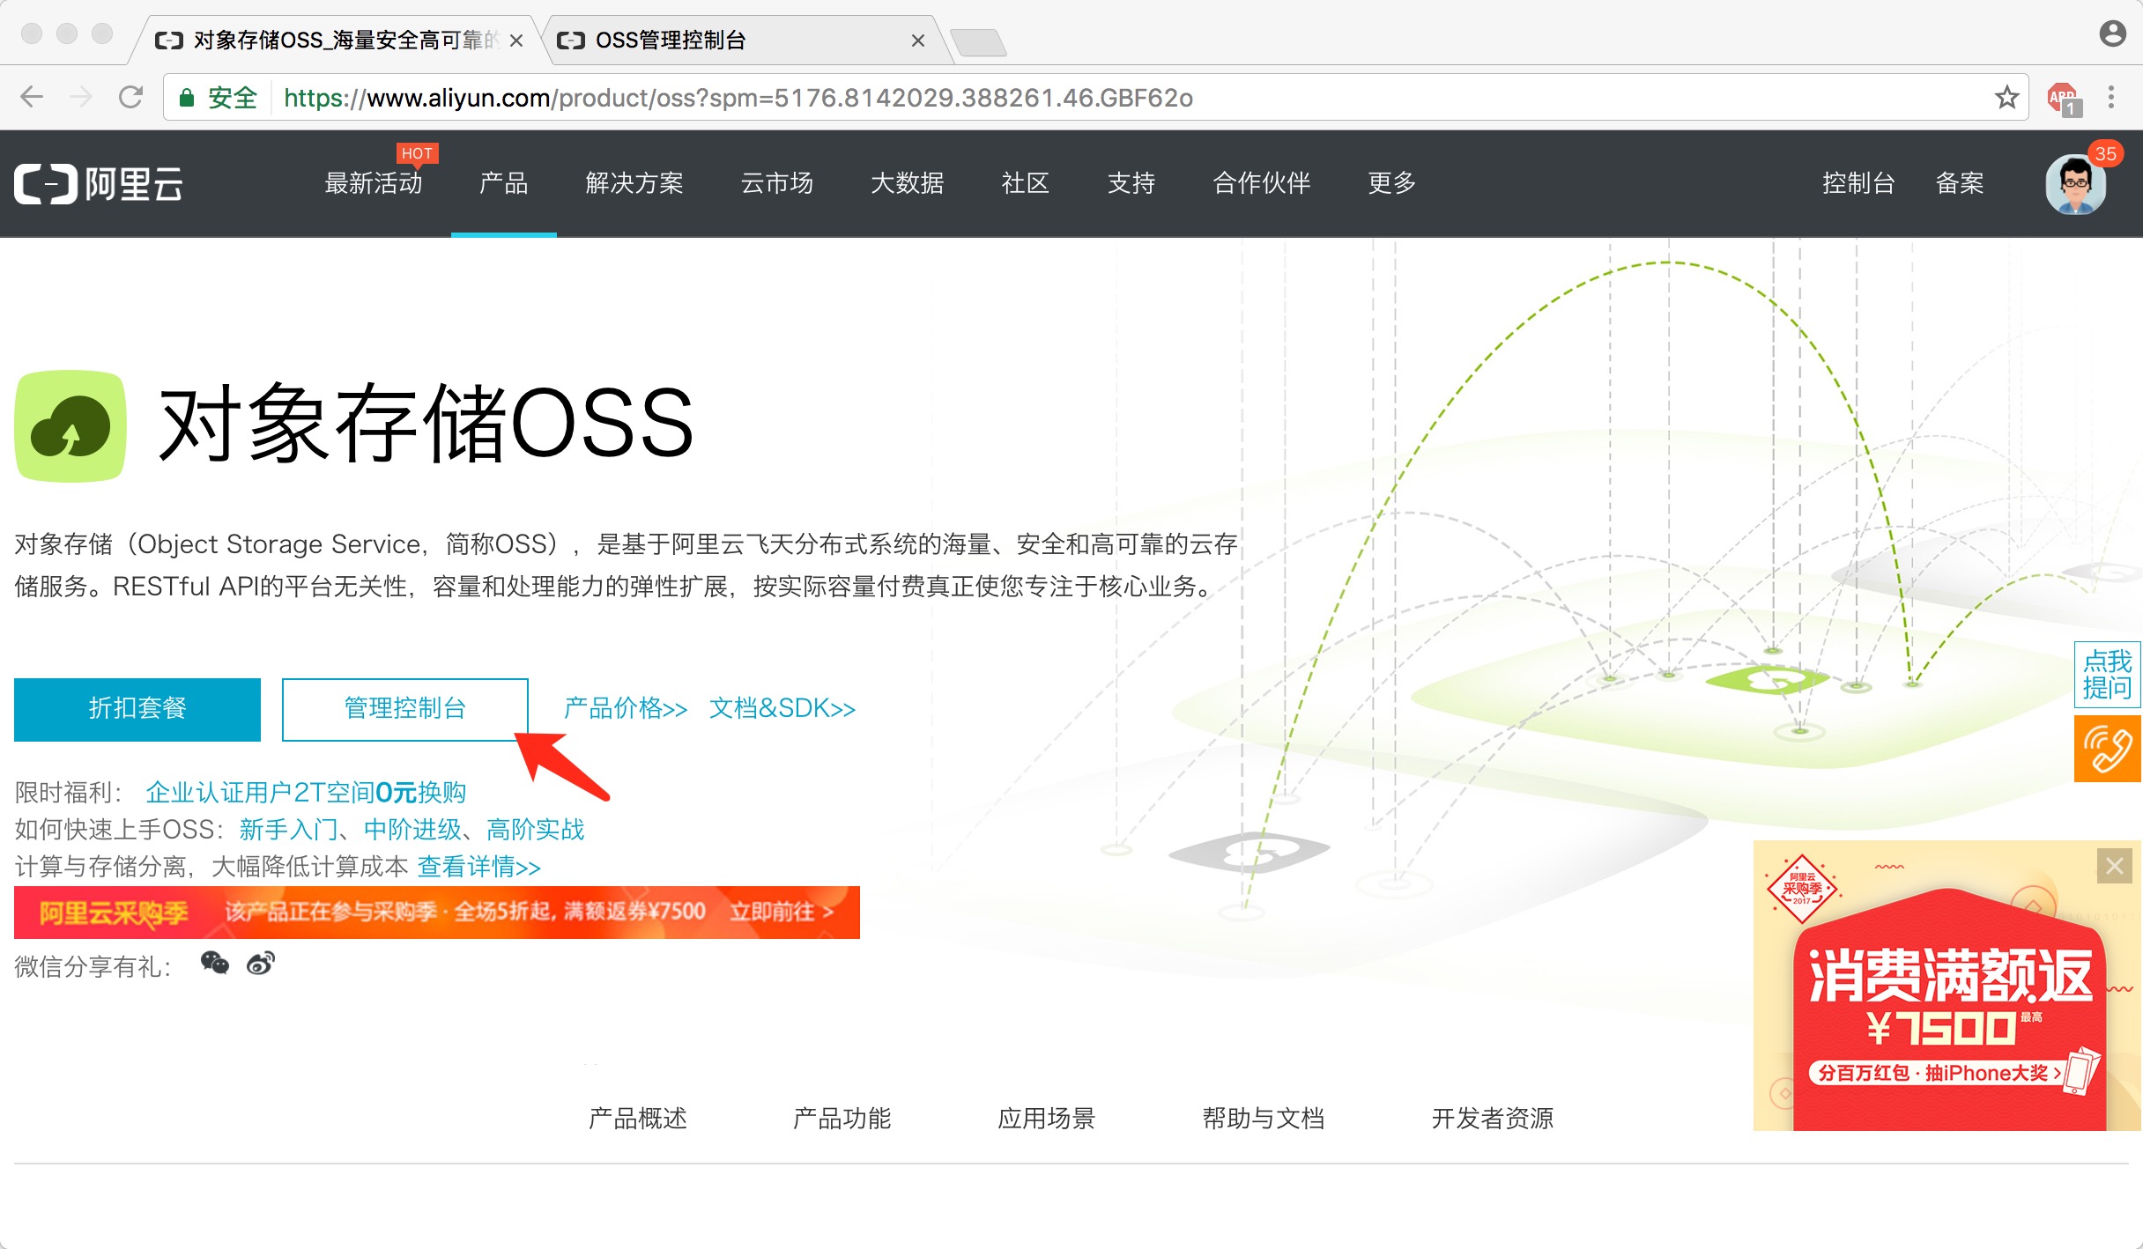Image resolution: width=2143 pixels, height=1249 pixels.
Task: Open 备案 in the header
Action: pyautogui.click(x=1960, y=183)
